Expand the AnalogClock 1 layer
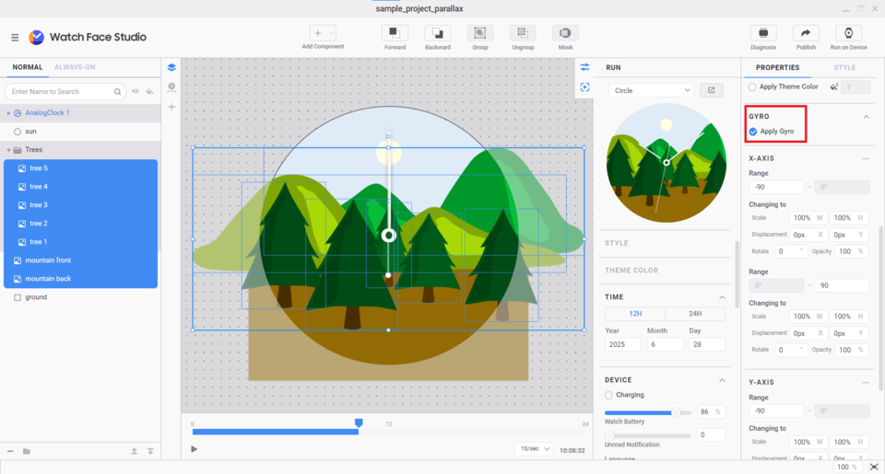Image resolution: width=885 pixels, height=474 pixels. coord(8,113)
